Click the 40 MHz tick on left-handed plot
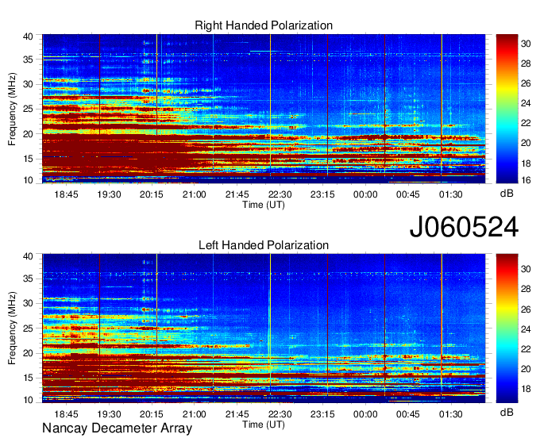This screenshot has height=438, width=540. pyautogui.click(x=28, y=256)
